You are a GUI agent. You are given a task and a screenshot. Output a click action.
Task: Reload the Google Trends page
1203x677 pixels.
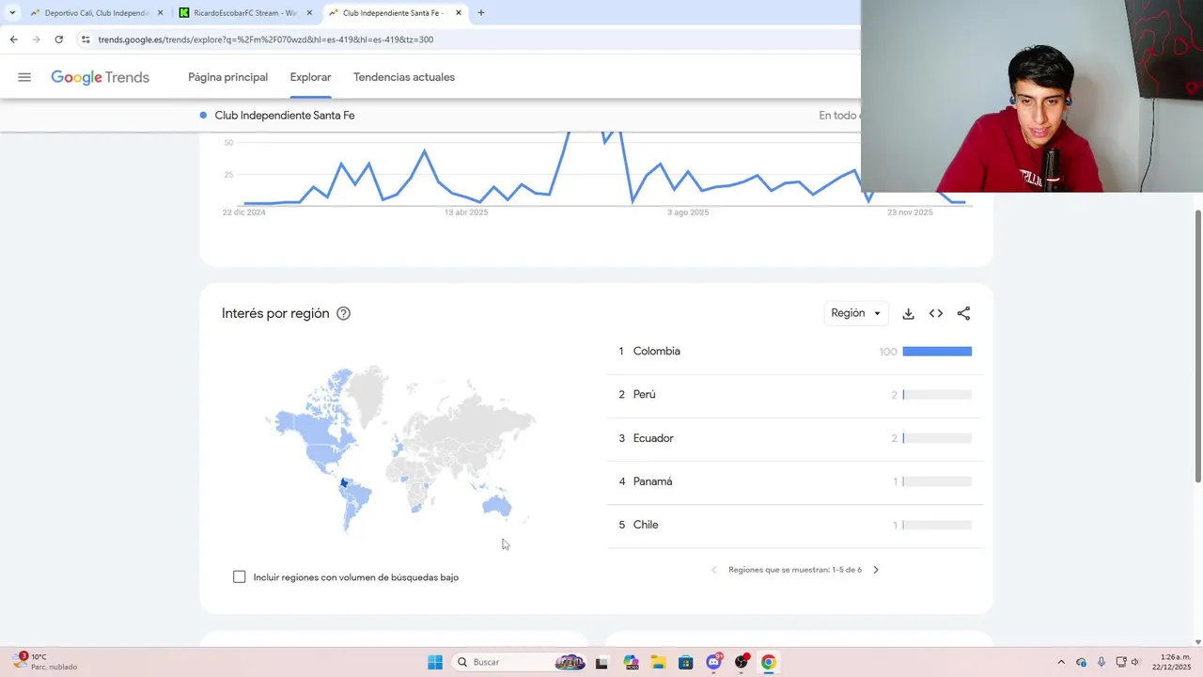tap(58, 39)
